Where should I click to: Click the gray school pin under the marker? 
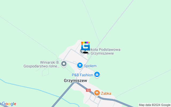pos(82,51)
